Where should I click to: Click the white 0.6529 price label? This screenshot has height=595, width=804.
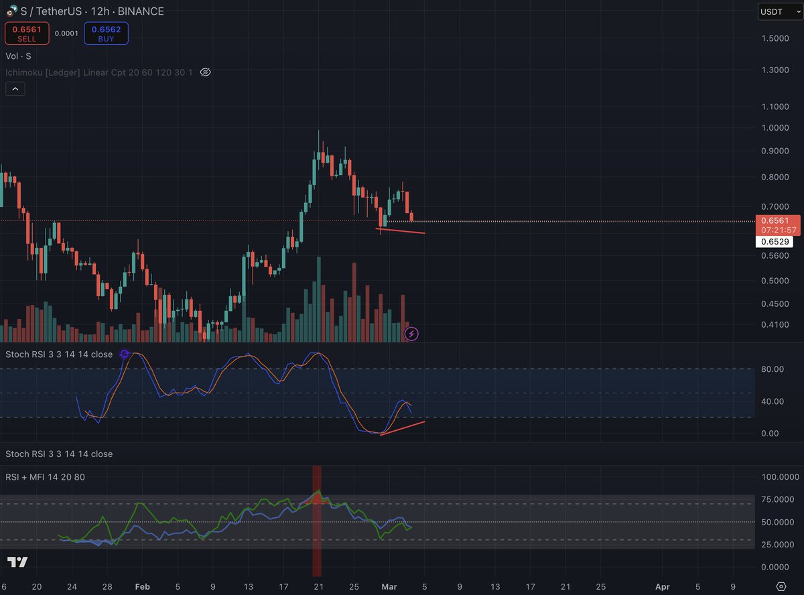tap(774, 242)
